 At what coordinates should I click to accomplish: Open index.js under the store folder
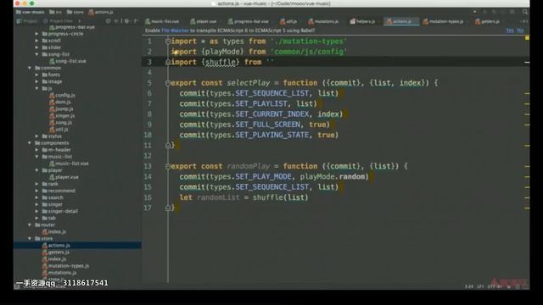click(54, 259)
